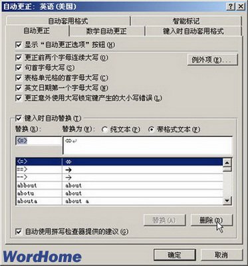The width and height of the screenshot is (248, 266).
Task: Uncheck 句首字母大写 option
Action: [x=19, y=68]
